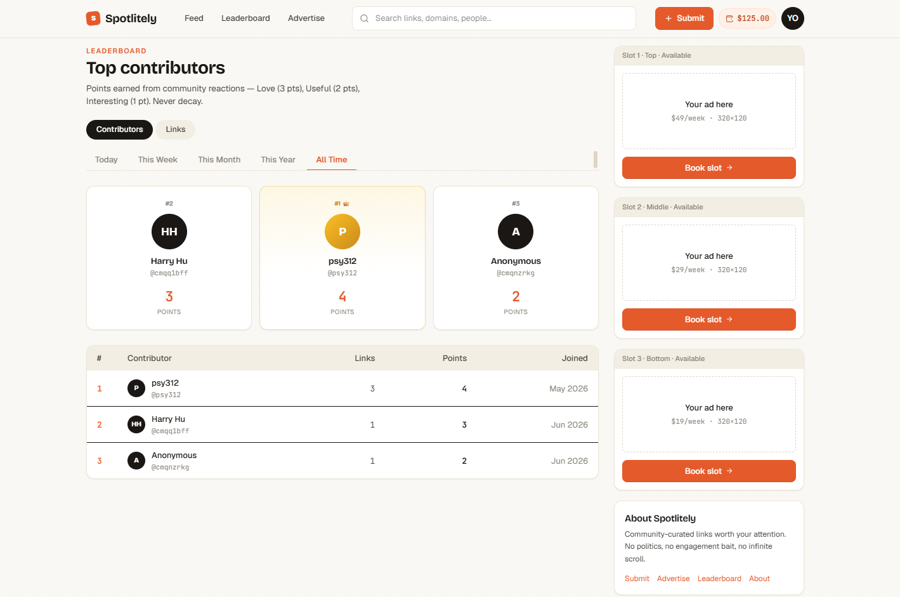
Task: Book the $19/week bottom ad slot
Action: coord(709,471)
